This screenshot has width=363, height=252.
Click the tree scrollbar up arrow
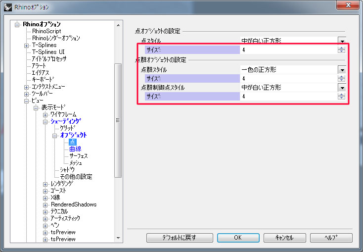118,25
